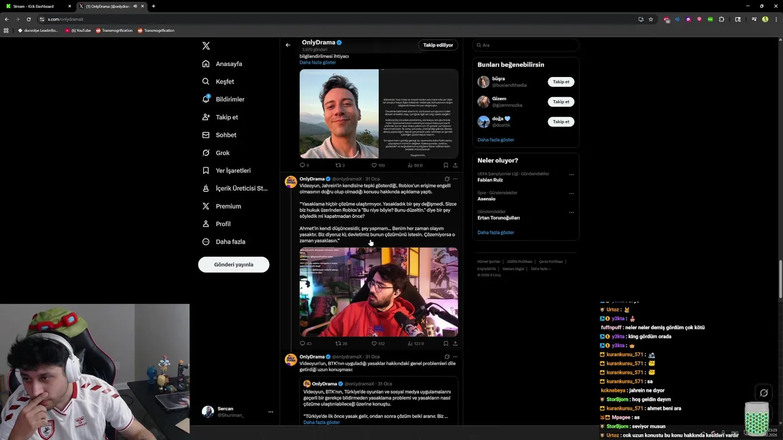
Task: Expand Daha fazla sidebar menu
Action: pos(224,241)
